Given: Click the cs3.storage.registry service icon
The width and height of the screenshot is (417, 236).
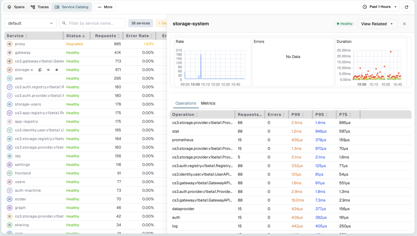Looking at the screenshot, I should [x=10, y=139].
